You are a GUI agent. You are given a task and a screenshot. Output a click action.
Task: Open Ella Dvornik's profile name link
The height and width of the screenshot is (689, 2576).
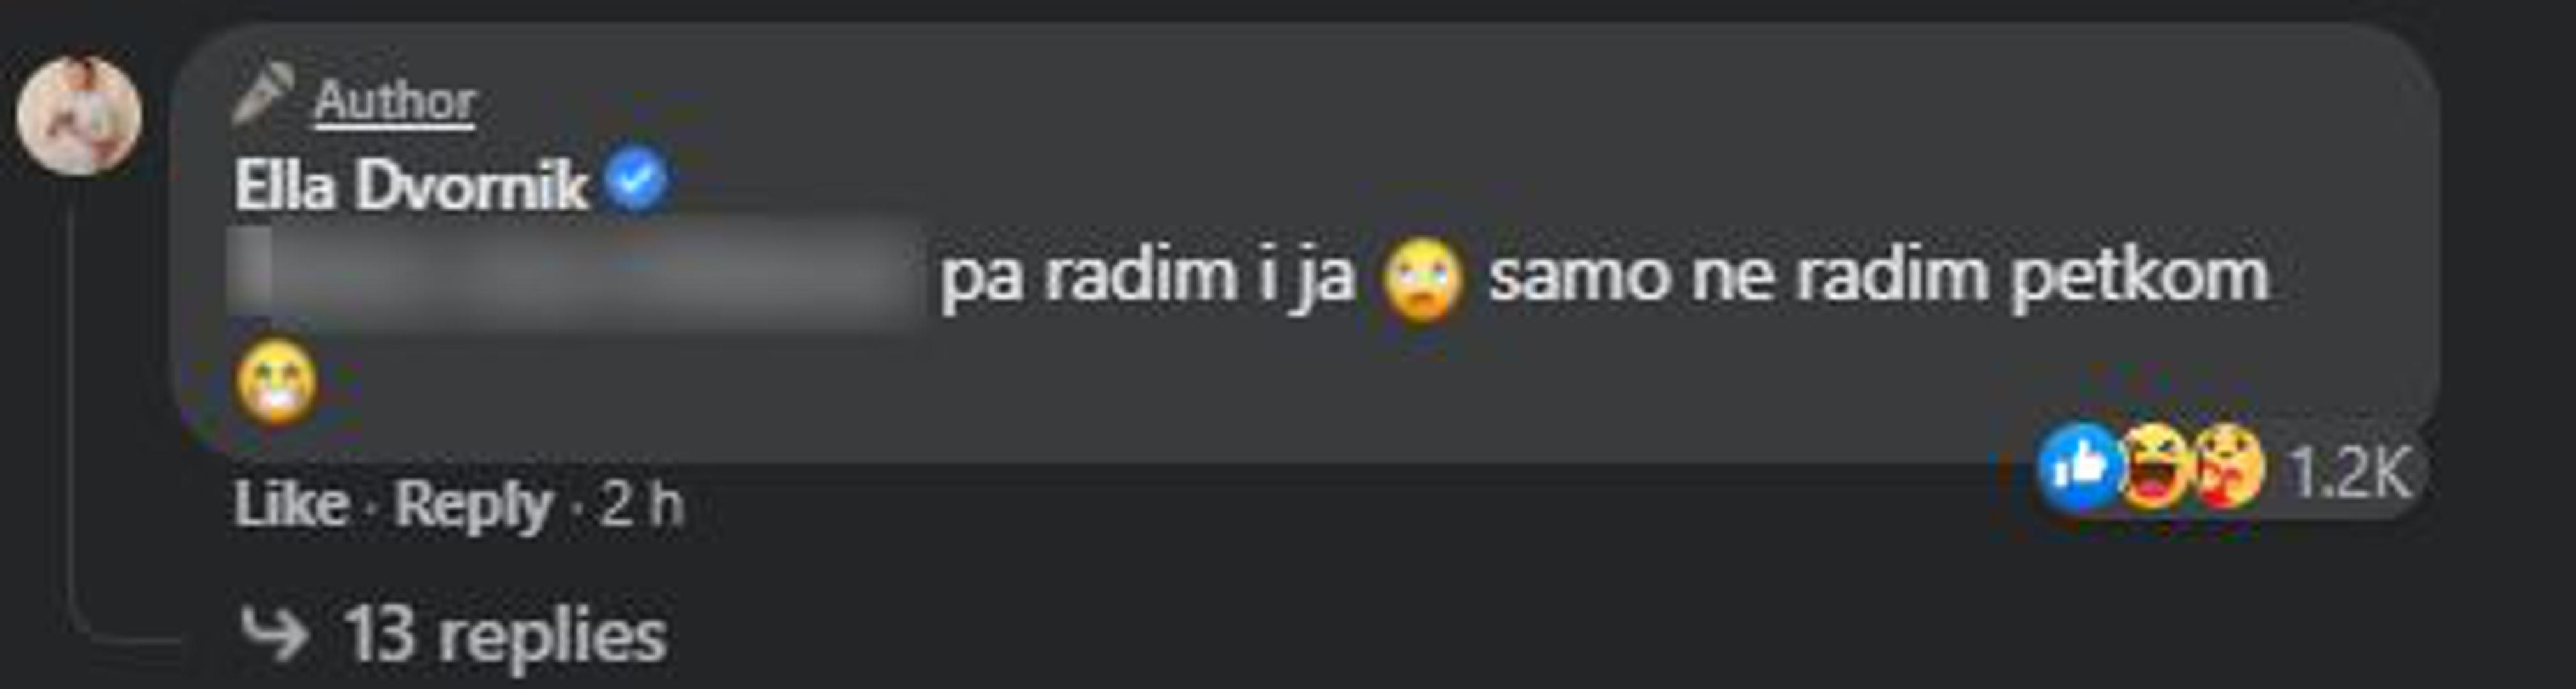coord(411,187)
